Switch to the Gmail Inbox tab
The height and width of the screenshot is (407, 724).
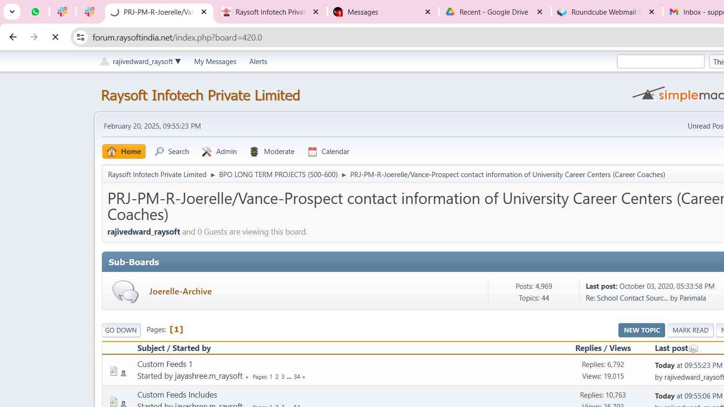696,12
